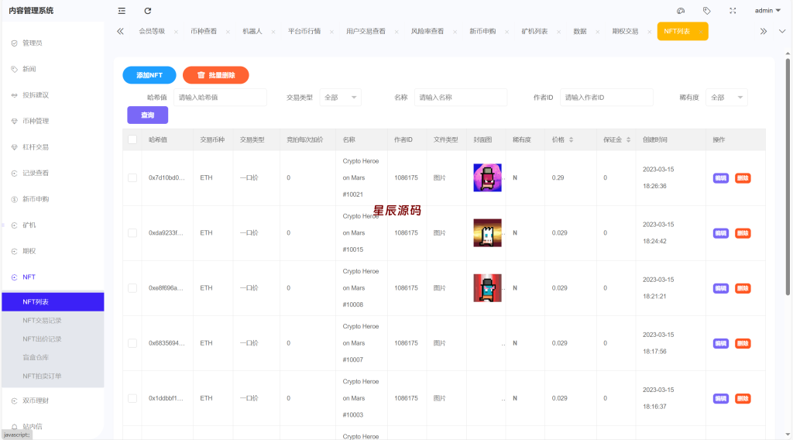The height and width of the screenshot is (440, 793).
Task: Close the 期权交易 tab
Action: click(650, 32)
